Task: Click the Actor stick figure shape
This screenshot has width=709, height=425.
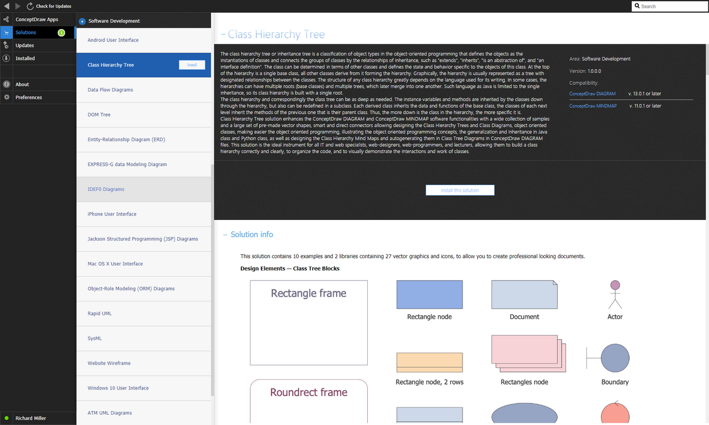Action: (615, 294)
